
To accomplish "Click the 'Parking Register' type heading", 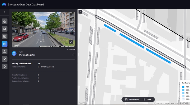I will point(27,55).
